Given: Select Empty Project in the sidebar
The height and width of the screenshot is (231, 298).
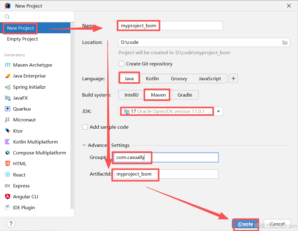Looking at the screenshot, I should 35,39.
